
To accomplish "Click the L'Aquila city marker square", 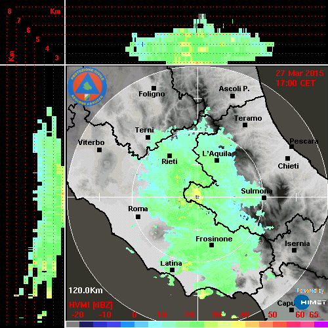I will point(216,160).
